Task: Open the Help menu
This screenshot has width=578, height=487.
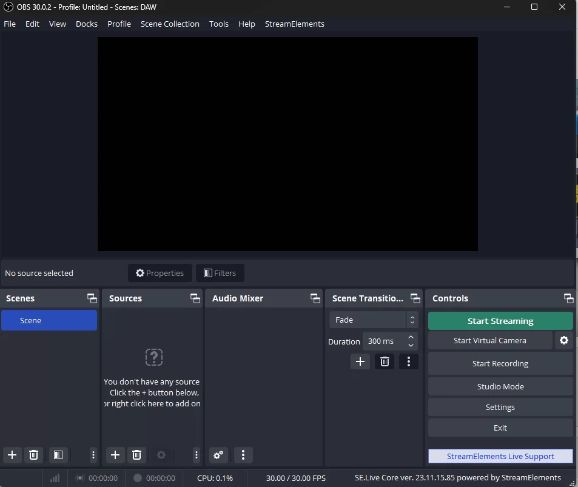Action: 247,24
